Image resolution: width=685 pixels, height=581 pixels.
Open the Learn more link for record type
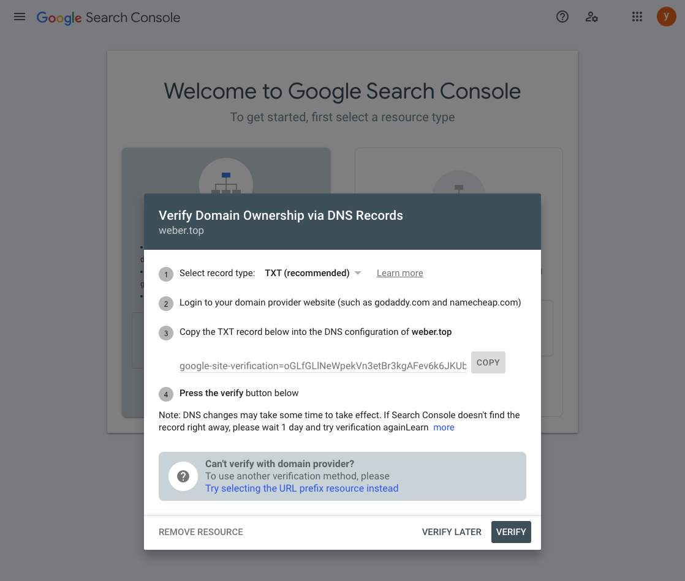[x=399, y=273]
